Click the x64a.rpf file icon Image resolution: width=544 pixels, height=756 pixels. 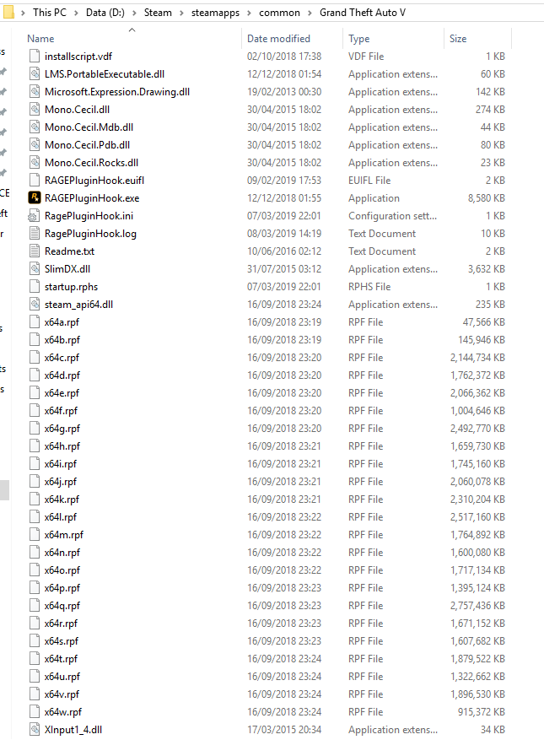[x=35, y=322]
